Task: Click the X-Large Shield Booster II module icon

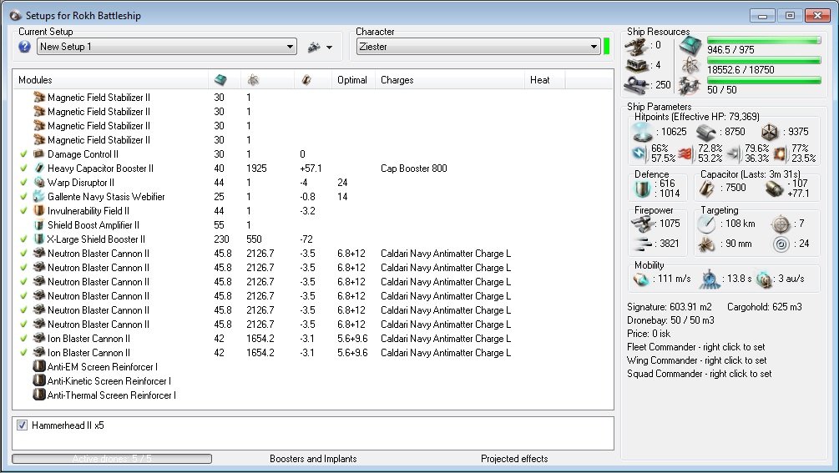Action: [x=38, y=239]
